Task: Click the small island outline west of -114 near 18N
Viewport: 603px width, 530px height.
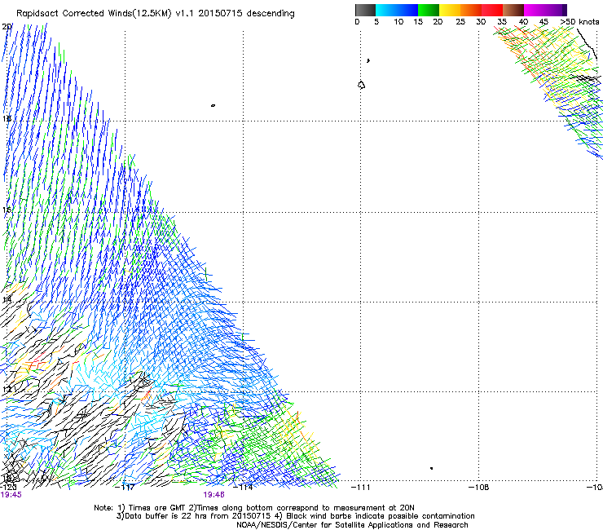Action: 213,105
